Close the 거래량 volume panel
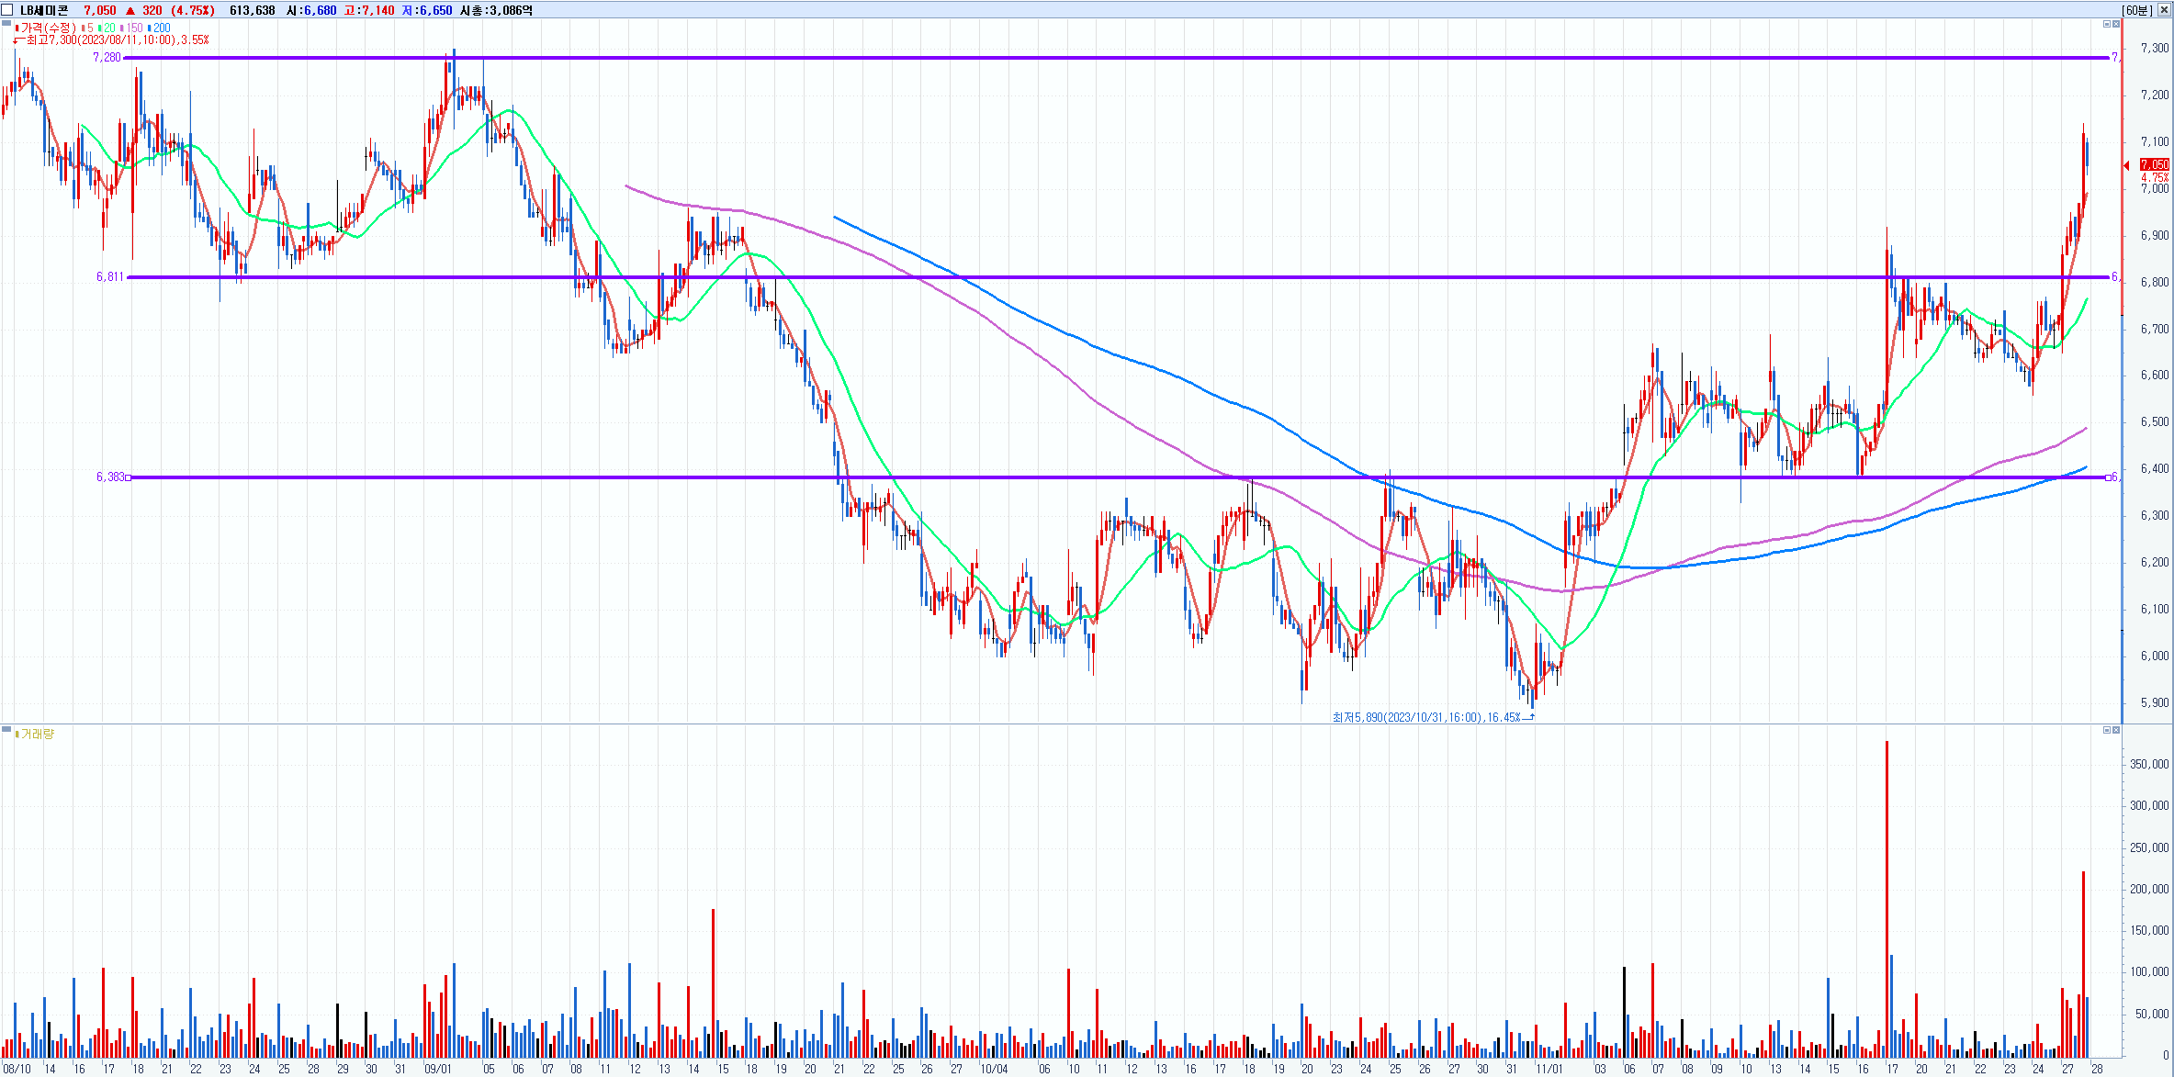 [x=2116, y=730]
